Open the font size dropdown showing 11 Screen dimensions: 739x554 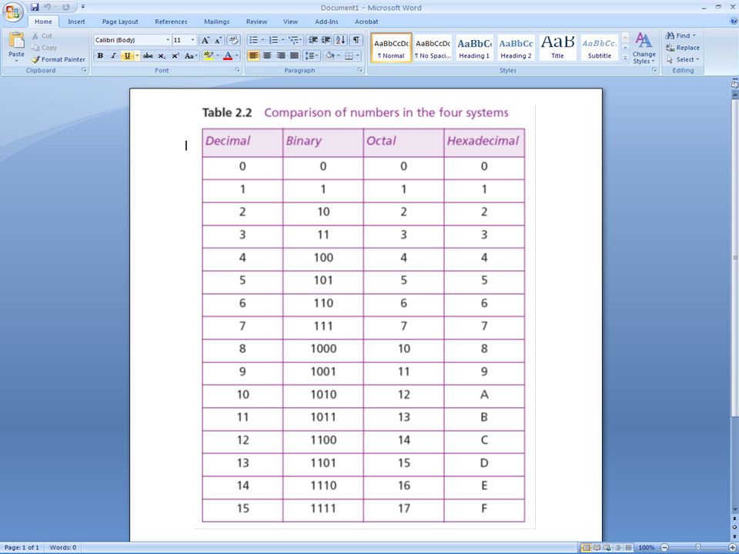pyautogui.click(x=192, y=40)
